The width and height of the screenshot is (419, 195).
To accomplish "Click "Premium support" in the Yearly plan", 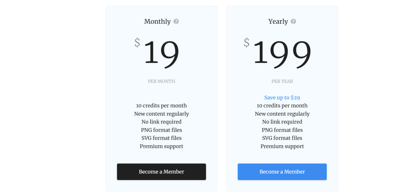I will (282, 146).
